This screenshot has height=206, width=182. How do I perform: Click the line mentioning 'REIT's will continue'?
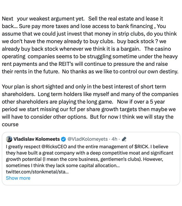click(85, 64)
